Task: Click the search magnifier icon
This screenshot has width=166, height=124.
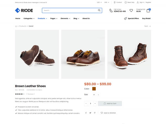Action: point(99,10)
